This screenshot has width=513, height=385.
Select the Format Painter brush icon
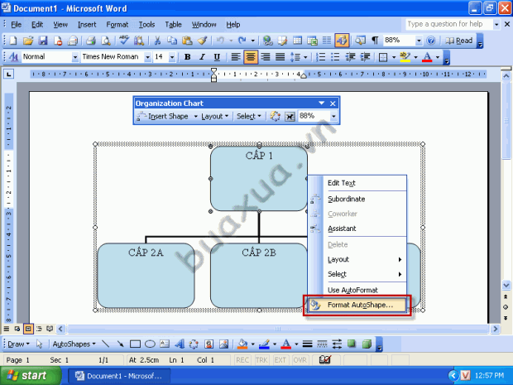202,41
